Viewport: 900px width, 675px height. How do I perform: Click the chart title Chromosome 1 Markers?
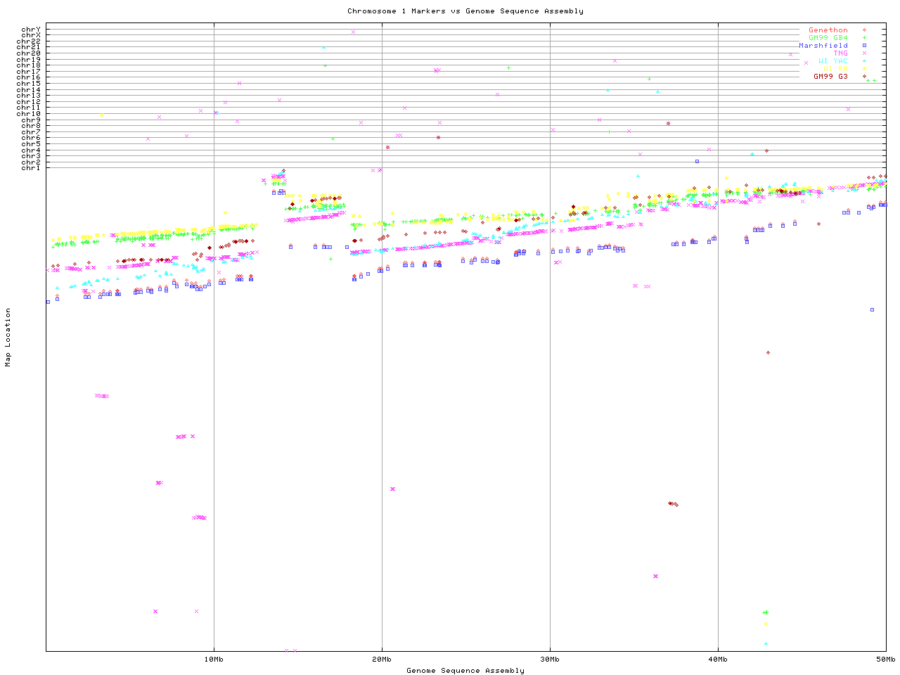(x=465, y=11)
